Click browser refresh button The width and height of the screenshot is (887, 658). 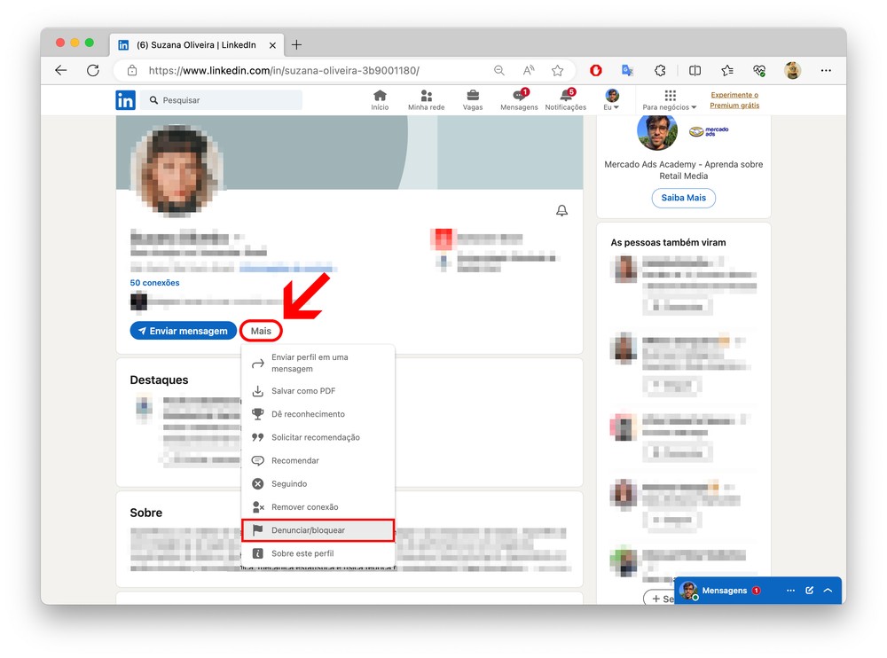click(x=93, y=70)
